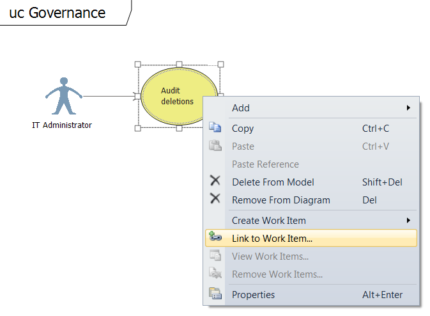The width and height of the screenshot is (430, 316).
Task: Click the View Work Items icon
Action: [215, 255]
